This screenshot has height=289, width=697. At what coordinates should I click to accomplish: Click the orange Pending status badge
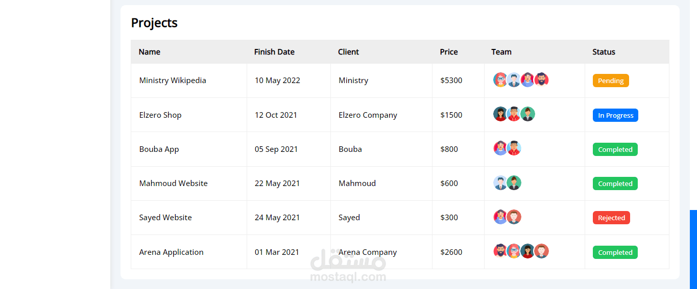pos(611,81)
